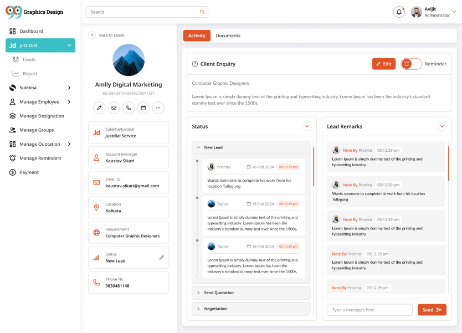462x333 pixels.
Task: Click the email envelope icon in profile actions
Action: 114,107
